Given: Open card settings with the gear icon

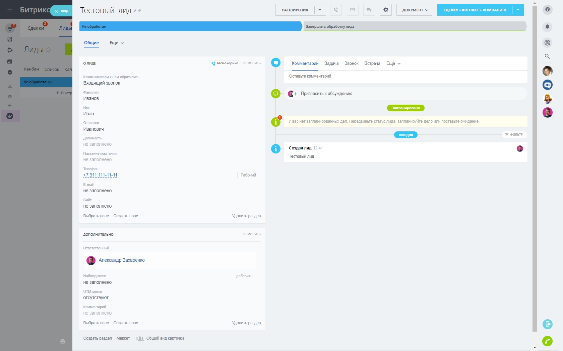Looking at the screenshot, I should [386, 10].
